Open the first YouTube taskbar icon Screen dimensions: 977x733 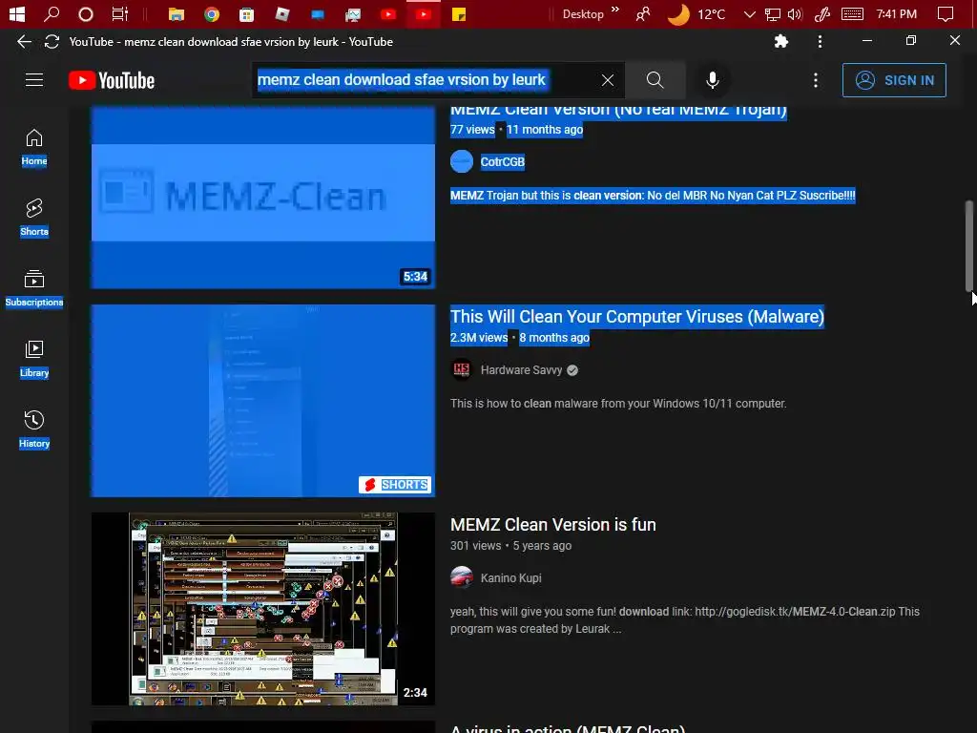tap(388, 13)
